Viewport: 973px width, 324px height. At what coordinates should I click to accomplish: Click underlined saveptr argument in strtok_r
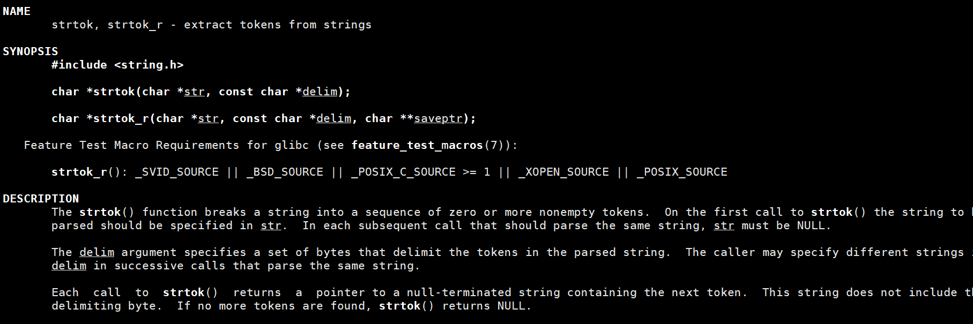point(438,118)
